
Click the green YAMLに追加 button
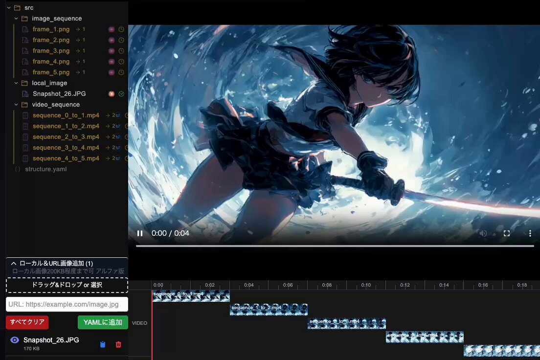pos(103,322)
